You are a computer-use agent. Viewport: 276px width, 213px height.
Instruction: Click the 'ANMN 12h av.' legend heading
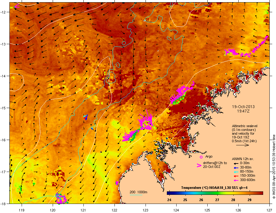[243, 159]
